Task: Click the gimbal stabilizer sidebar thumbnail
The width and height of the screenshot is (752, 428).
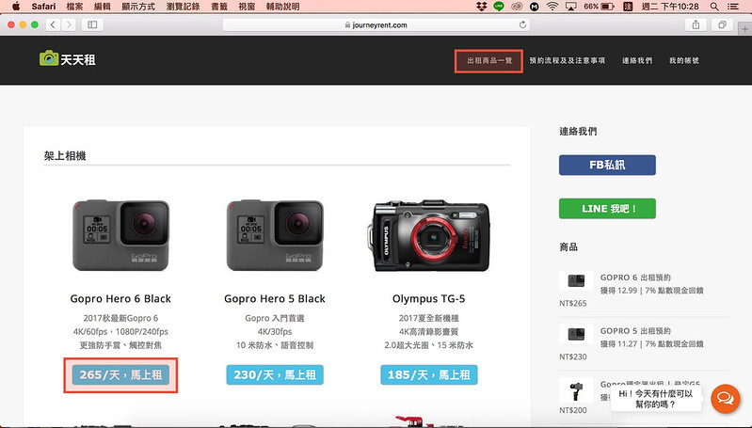Action: (576, 390)
